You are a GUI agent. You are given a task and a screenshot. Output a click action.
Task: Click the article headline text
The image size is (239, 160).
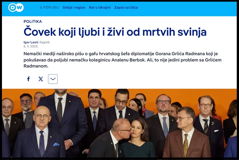point(115,32)
